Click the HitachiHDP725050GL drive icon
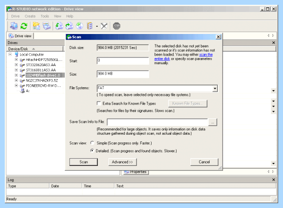This screenshot has width=283, height=208. (x=22, y=60)
